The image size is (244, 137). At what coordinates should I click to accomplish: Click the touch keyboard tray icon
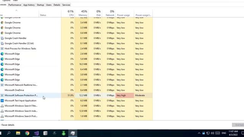click(218, 133)
